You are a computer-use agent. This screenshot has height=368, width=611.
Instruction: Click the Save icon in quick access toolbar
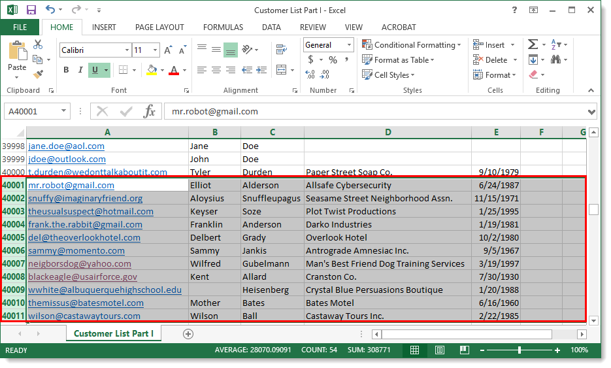[31, 10]
